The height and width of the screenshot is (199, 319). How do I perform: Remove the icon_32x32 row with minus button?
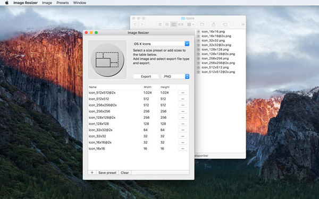click(183, 136)
